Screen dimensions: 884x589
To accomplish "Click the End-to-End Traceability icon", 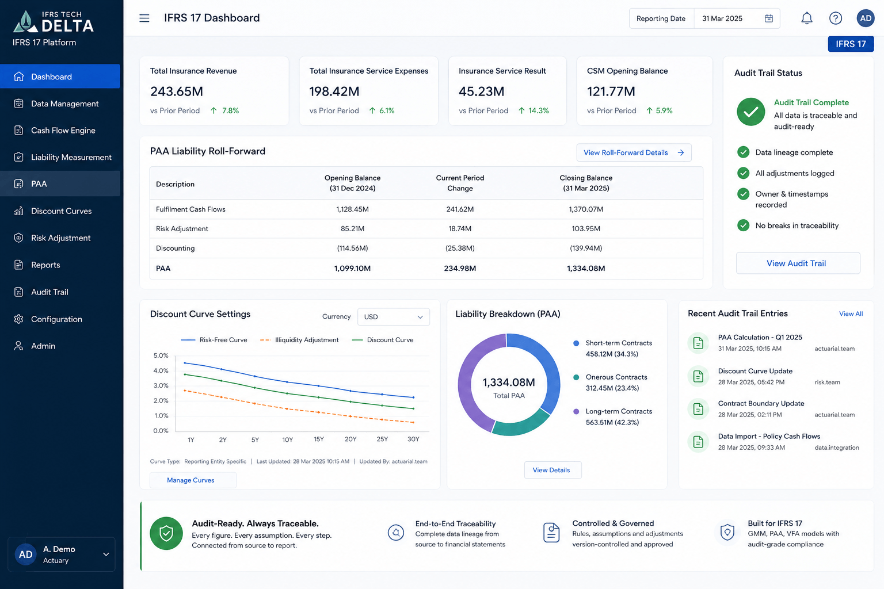I will coord(396,533).
